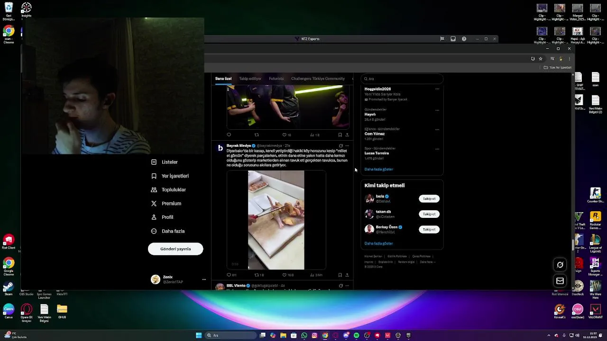Open Chrome three-dot menu
This screenshot has width=607, height=341.
569,59
